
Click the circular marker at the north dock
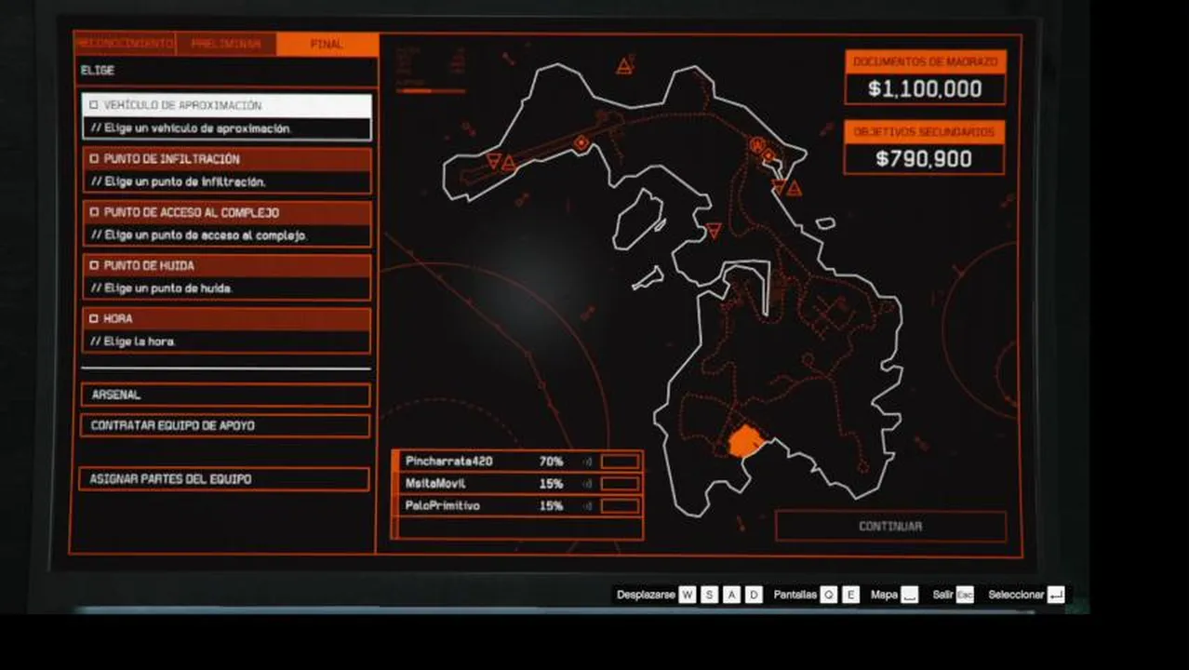(756, 144)
